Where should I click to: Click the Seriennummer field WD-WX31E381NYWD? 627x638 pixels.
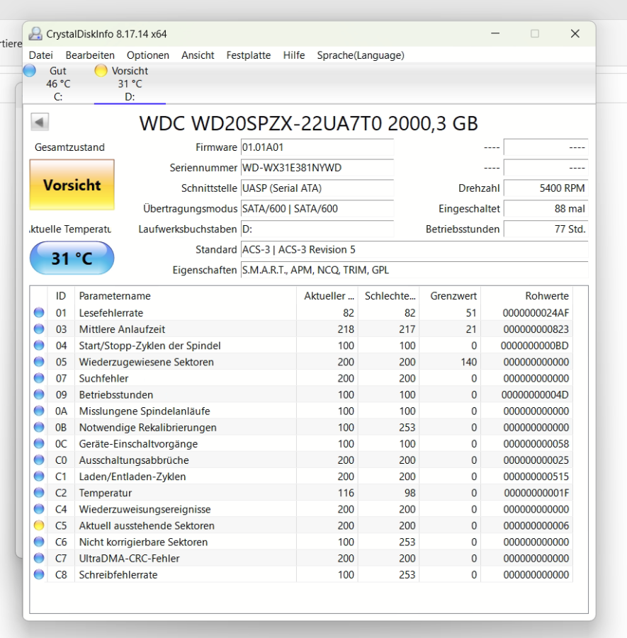(317, 168)
